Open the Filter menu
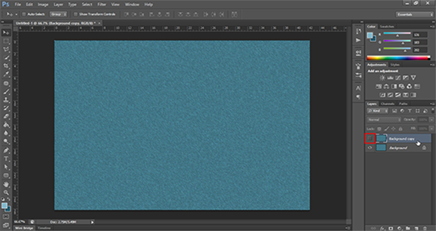436x231 pixels. [x=102, y=4]
